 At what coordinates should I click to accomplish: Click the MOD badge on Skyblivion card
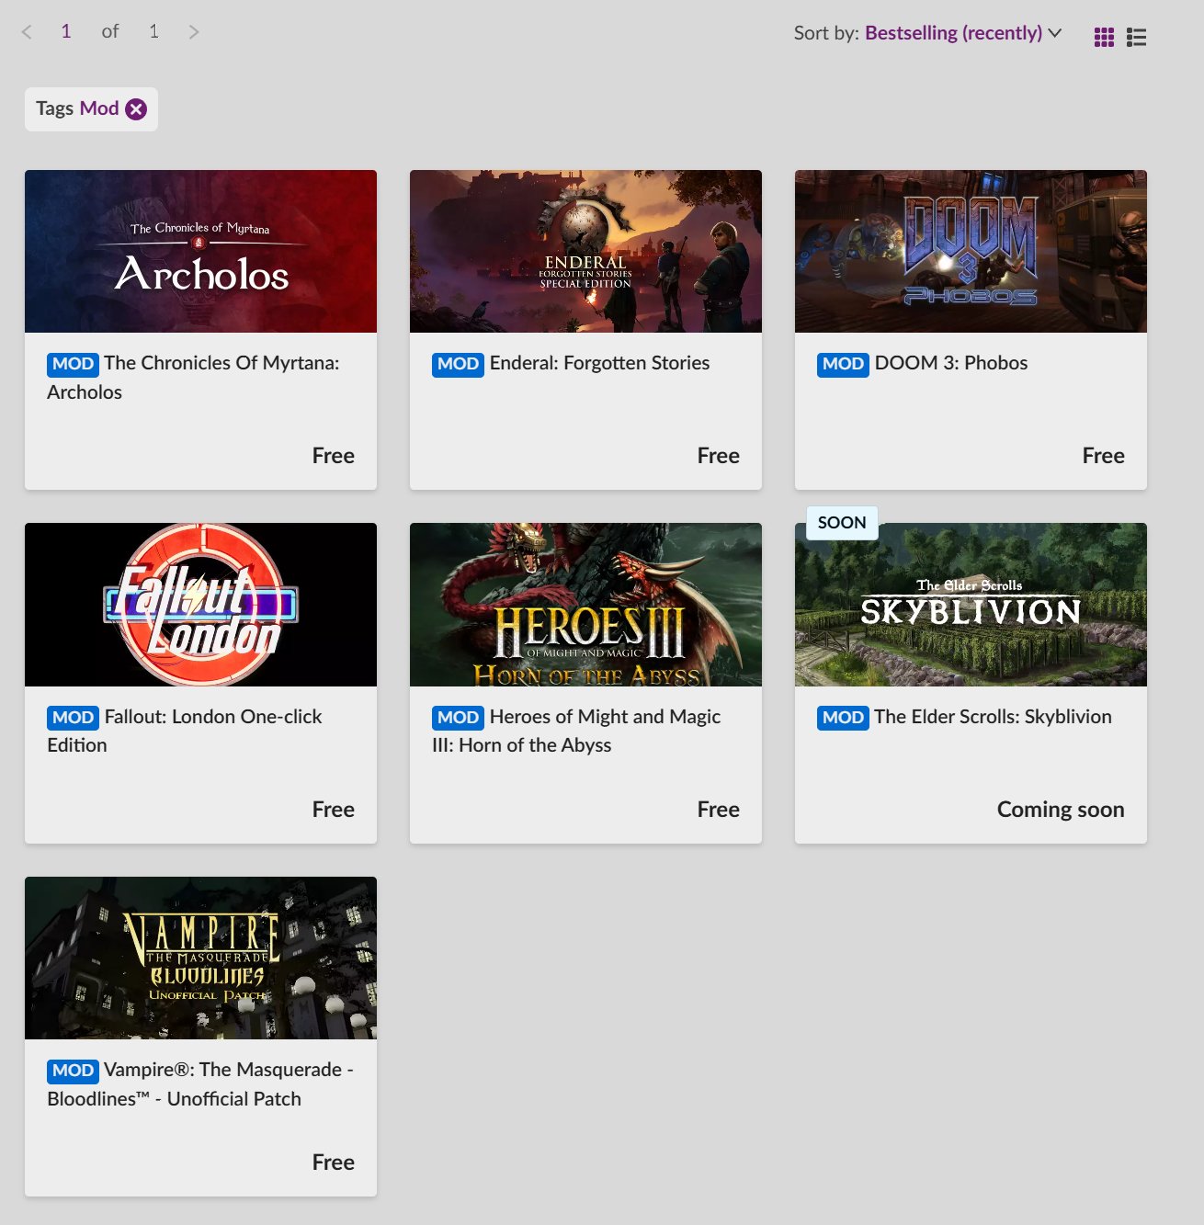click(843, 718)
